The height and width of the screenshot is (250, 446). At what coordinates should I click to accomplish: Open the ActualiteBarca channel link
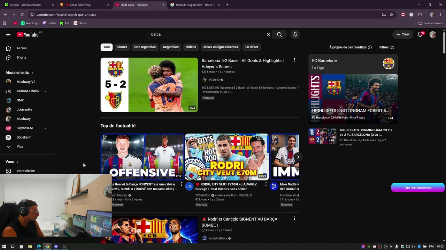218,238
